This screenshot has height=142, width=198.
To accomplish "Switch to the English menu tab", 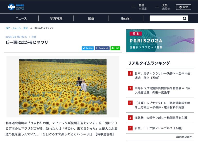I will coord(126,19).
